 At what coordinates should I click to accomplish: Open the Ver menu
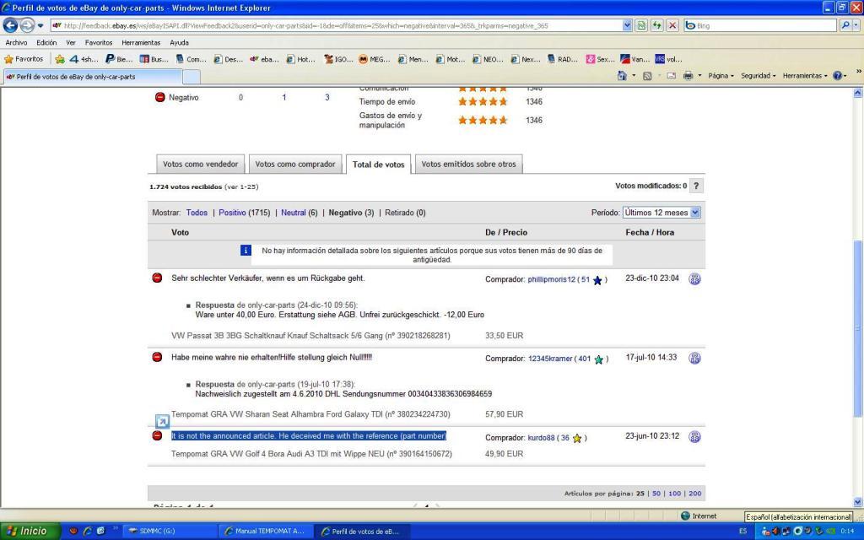71,42
